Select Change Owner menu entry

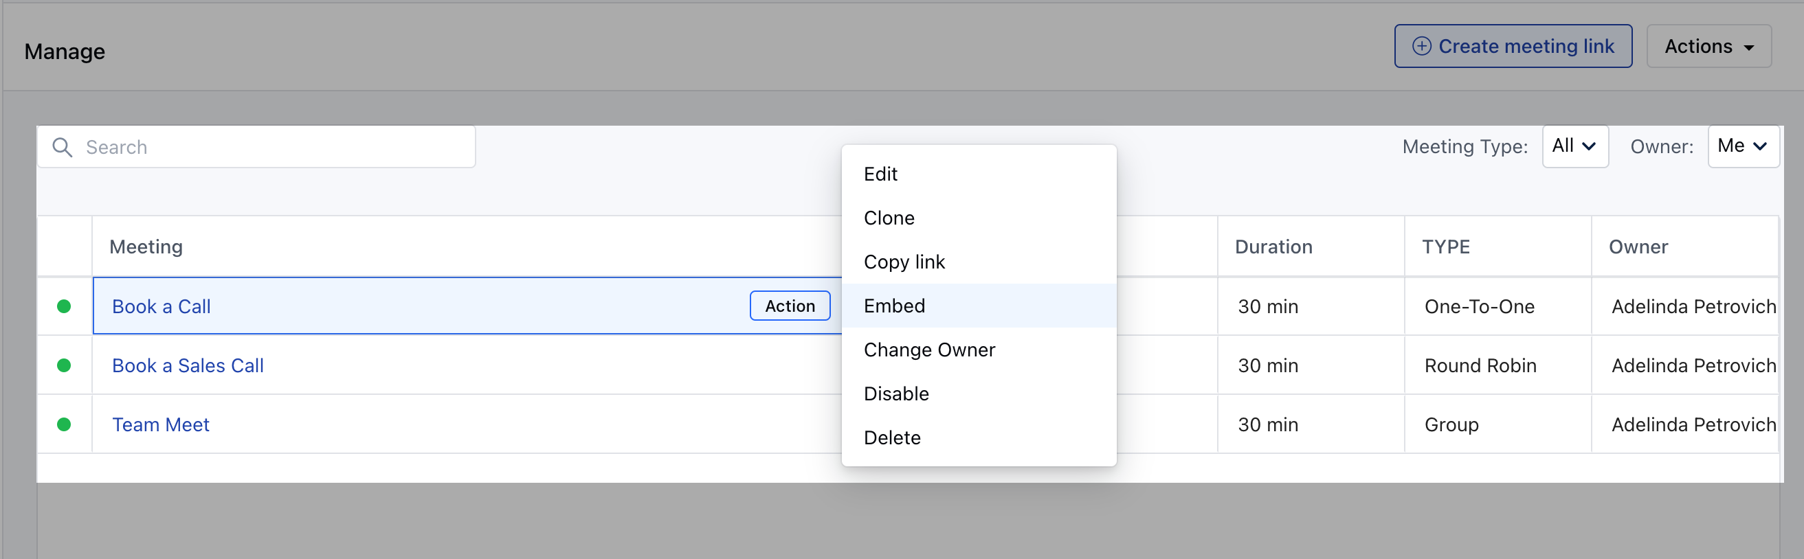click(x=928, y=350)
